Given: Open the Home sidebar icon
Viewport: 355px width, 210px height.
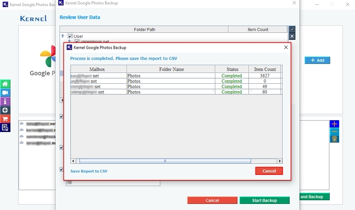Looking at the screenshot, I should (5, 84).
